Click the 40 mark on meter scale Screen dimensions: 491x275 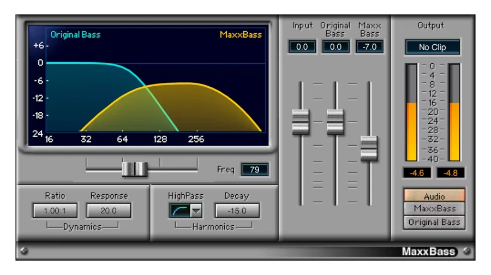[433, 159]
